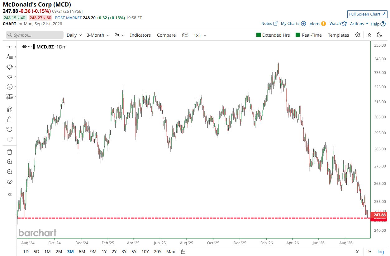Open Indicators menu
Viewport: 390px width, 256px height.
140,35
